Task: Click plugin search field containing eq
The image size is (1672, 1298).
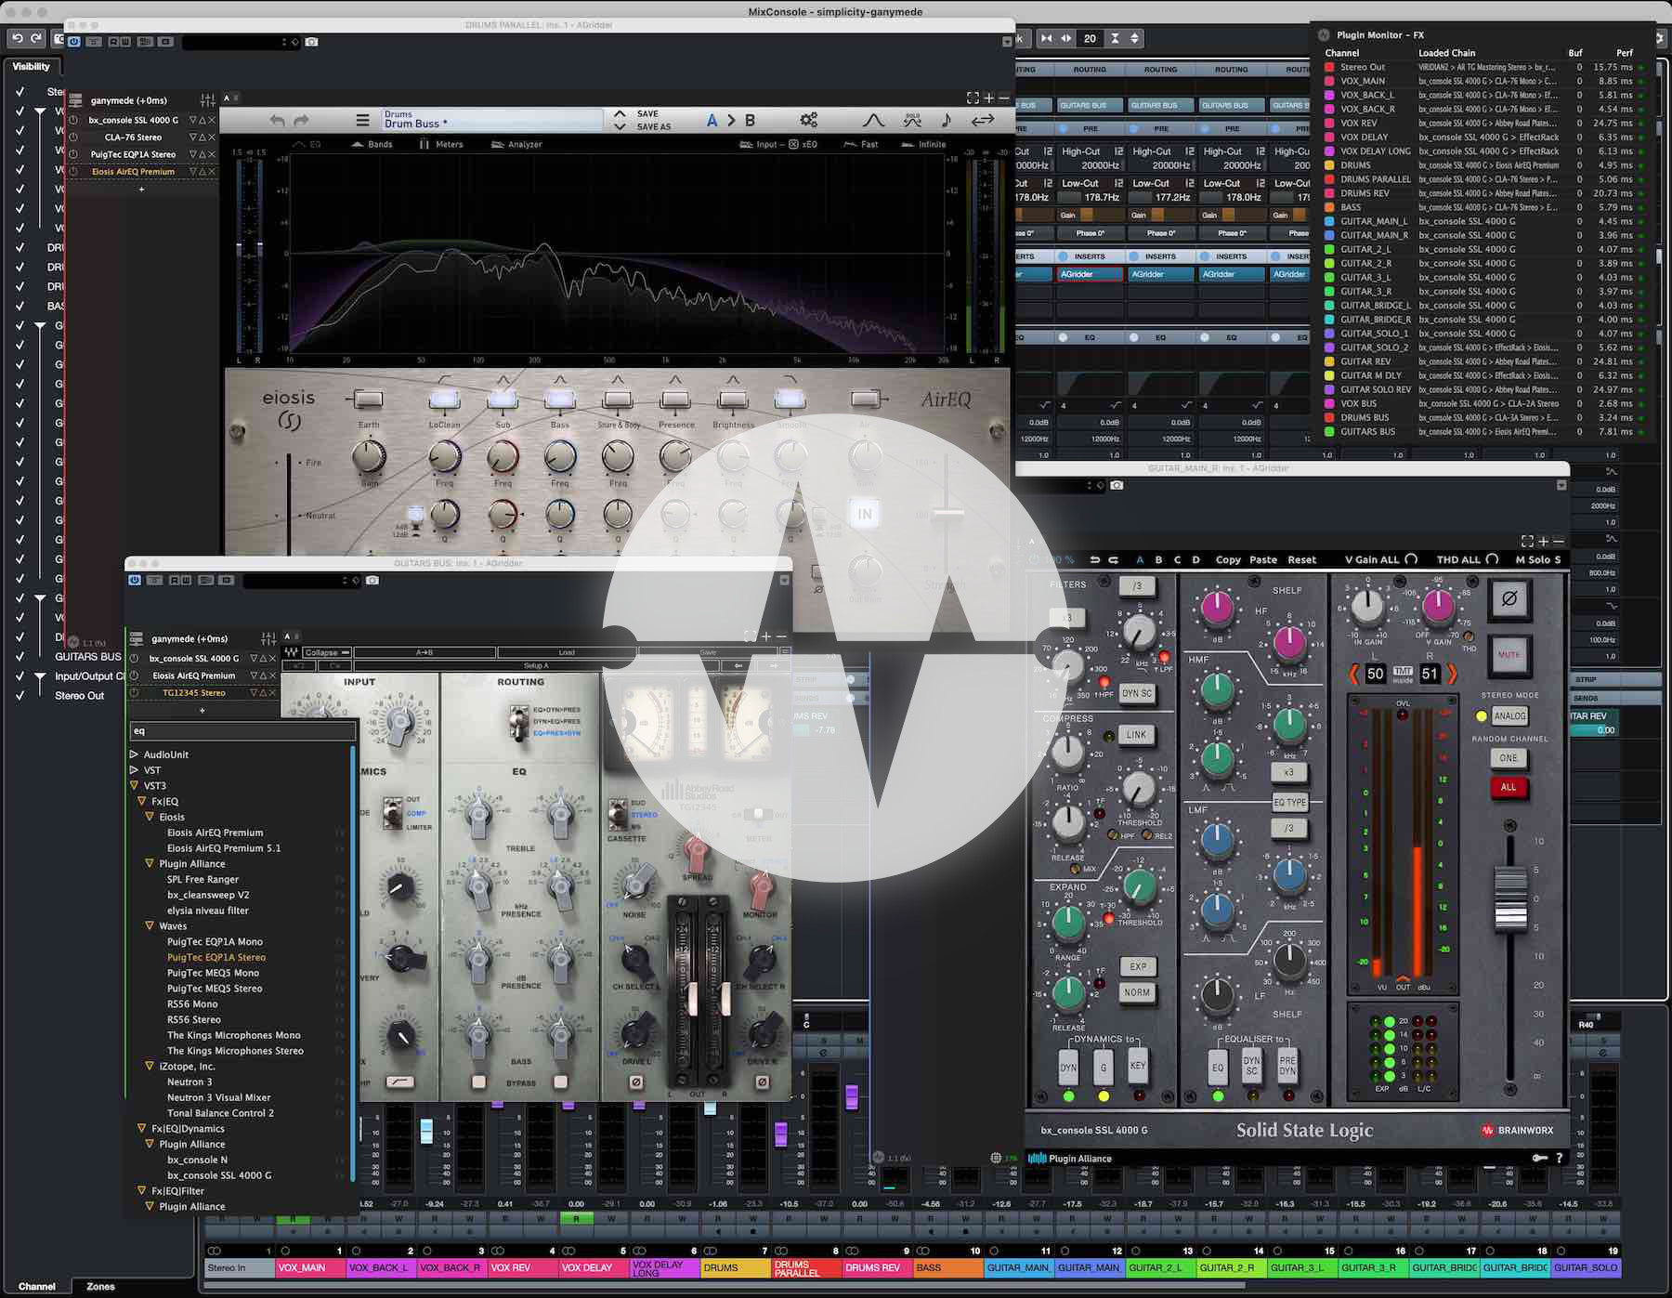Action: click(242, 731)
